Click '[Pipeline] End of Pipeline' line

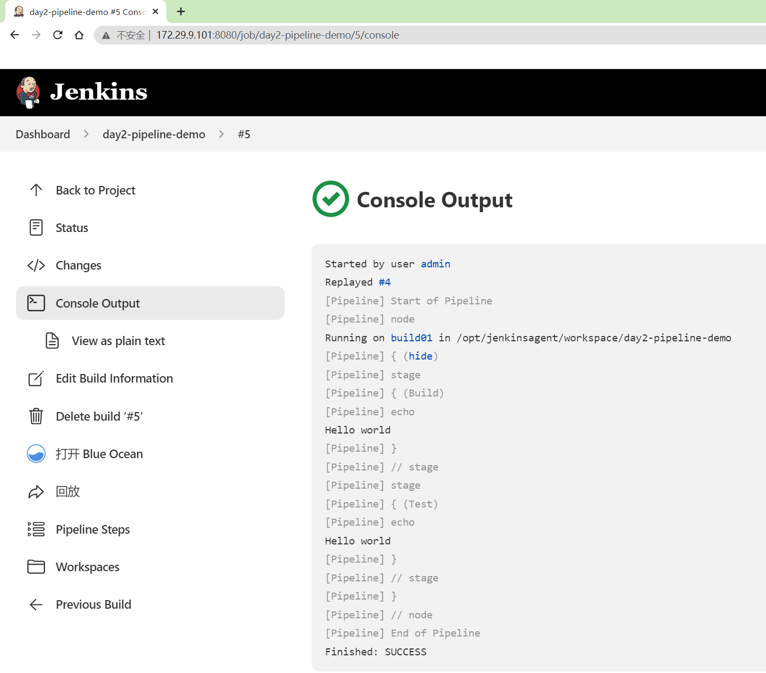[403, 633]
